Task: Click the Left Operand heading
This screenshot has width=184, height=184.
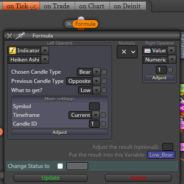Action: click(x=59, y=43)
